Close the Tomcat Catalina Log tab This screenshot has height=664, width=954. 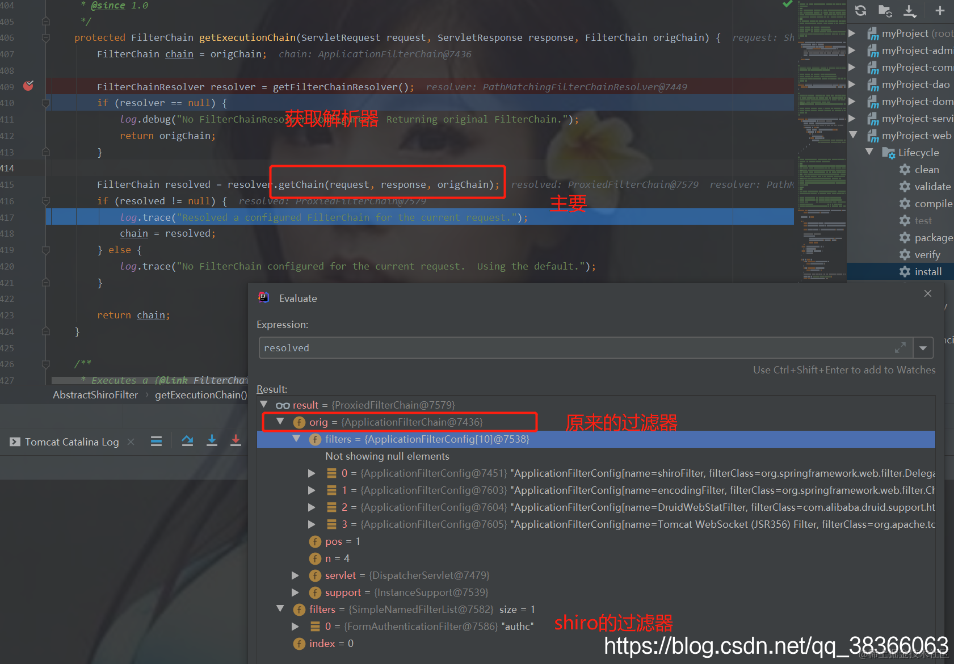131,442
